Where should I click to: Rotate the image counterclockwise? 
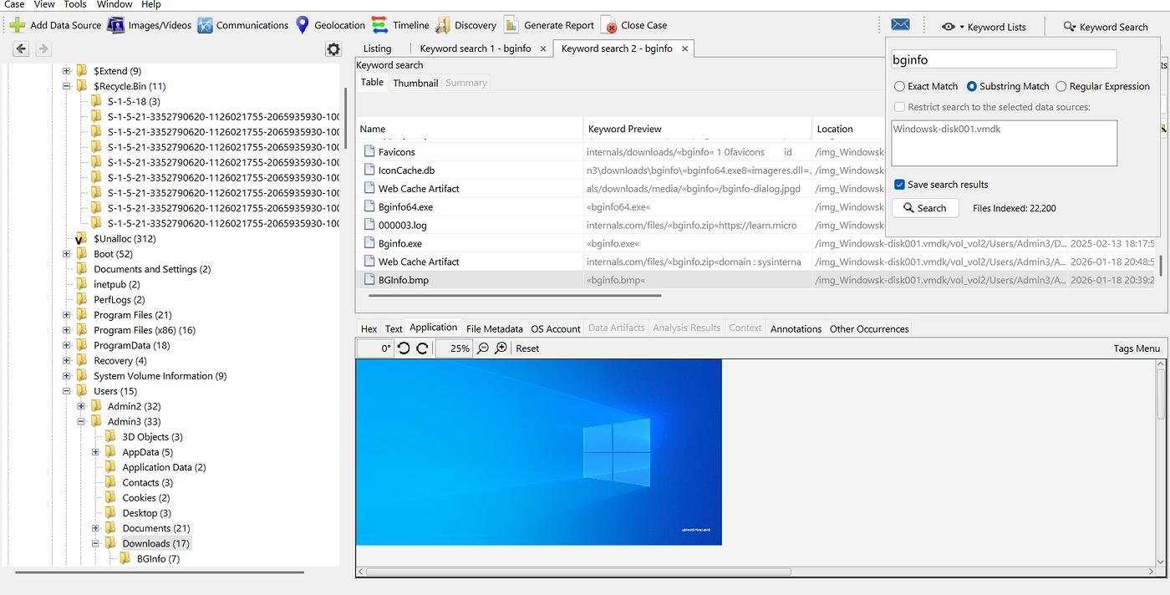404,348
